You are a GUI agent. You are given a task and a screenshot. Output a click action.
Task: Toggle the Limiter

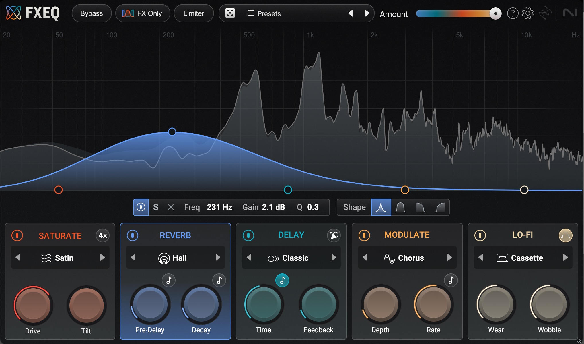[x=194, y=13]
